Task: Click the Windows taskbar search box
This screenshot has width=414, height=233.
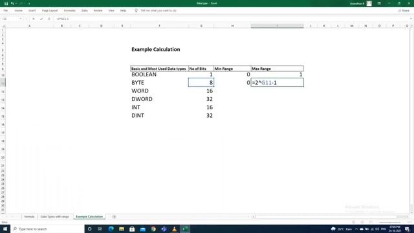Action: coord(47,228)
